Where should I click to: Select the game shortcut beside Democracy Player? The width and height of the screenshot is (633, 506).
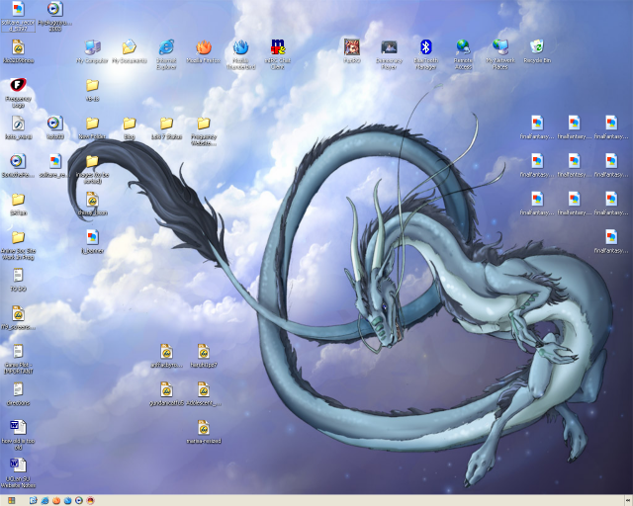[x=352, y=50]
